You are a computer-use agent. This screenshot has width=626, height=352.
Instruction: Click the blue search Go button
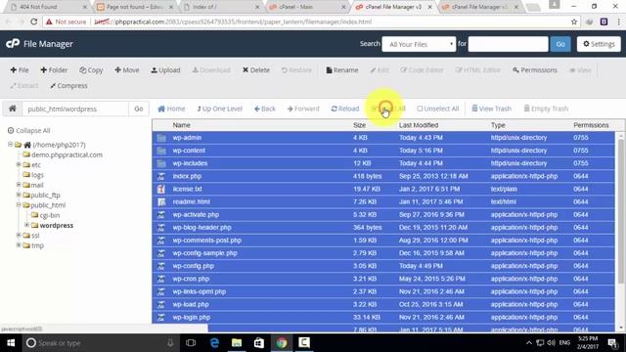pyautogui.click(x=560, y=44)
